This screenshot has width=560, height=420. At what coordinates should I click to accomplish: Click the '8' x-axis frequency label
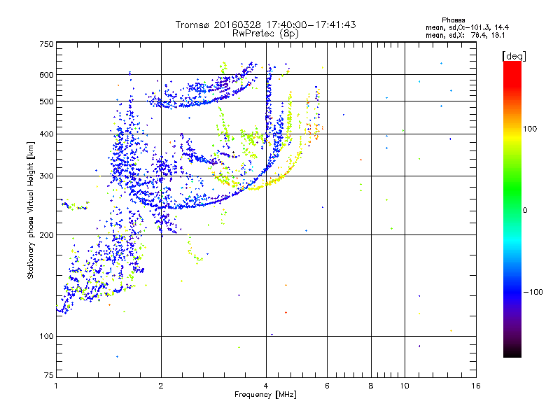tap(371, 386)
